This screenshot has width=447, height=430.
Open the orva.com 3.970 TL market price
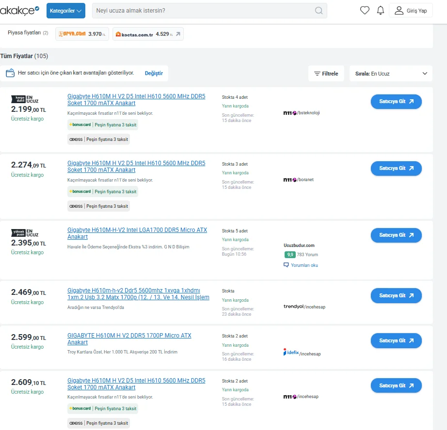pos(82,34)
